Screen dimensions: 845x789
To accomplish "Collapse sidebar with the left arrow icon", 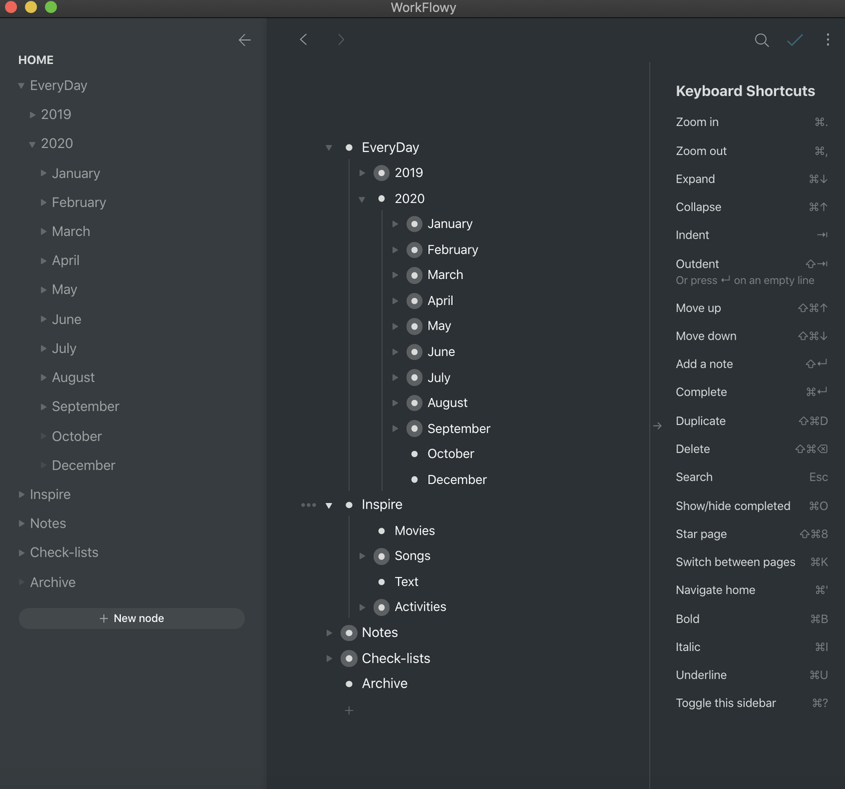I will pos(244,40).
